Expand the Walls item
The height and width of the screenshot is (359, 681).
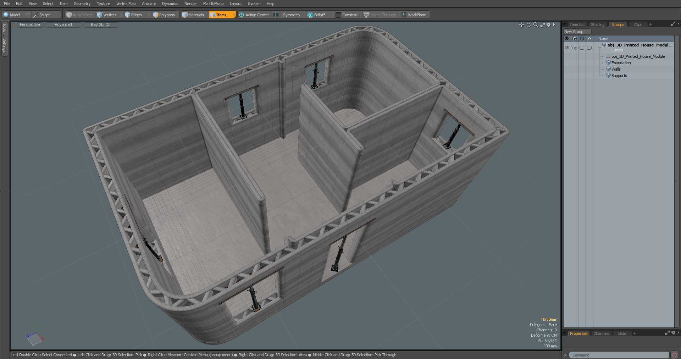click(x=602, y=69)
